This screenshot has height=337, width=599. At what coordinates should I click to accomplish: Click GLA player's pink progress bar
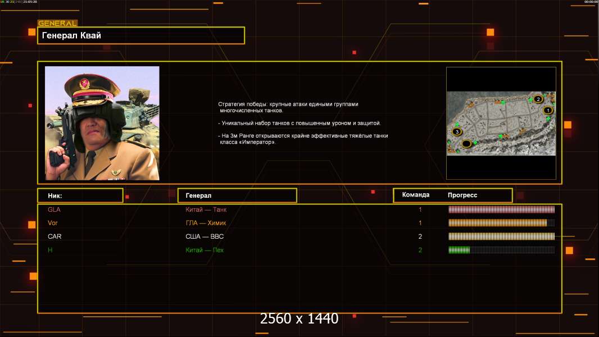coord(501,210)
